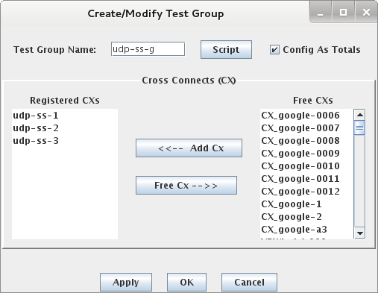
Task: Click the Free CXs scrollbar up arrow
Action: pyautogui.click(x=359, y=115)
